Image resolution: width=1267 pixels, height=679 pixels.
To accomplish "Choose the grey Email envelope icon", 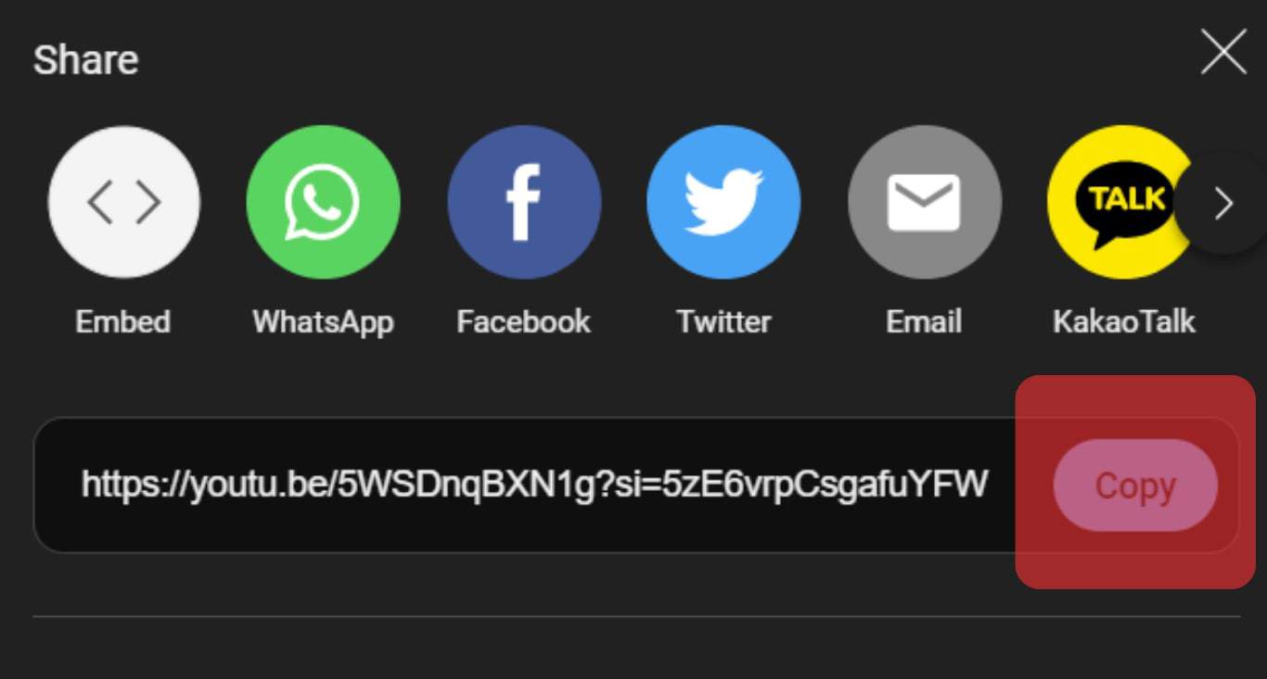I will [x=924, y=202].
